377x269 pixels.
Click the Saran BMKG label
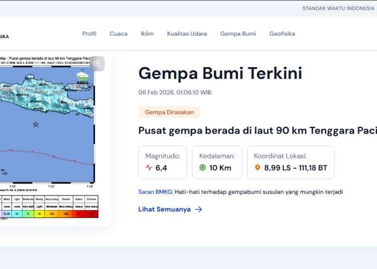[x=155, y=192]
